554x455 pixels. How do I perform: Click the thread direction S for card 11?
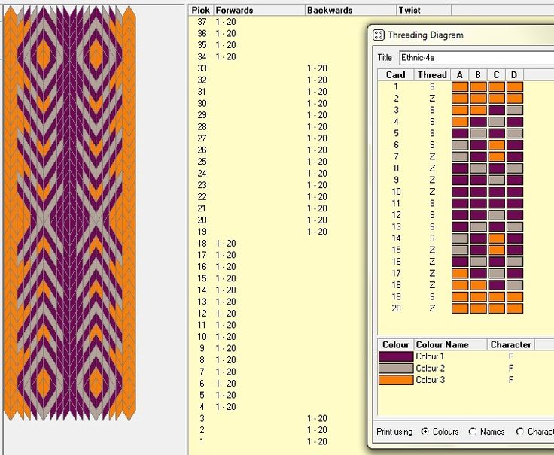(x=432, y=203)
